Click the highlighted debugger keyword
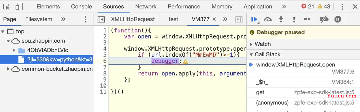360x112 pixels. (165, 61)
